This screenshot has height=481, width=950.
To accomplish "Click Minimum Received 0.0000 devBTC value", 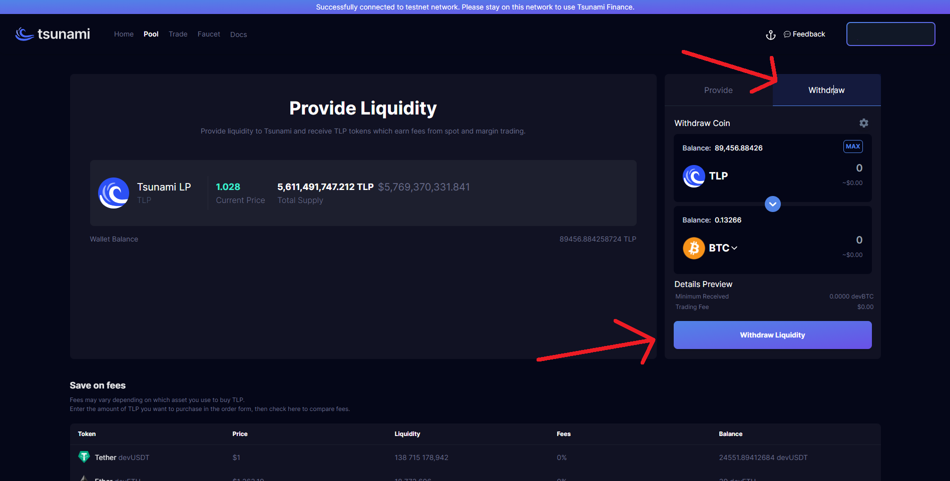I will point(851,296).
